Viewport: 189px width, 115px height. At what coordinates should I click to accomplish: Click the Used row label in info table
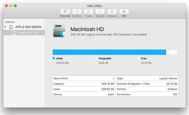point(57,89)
